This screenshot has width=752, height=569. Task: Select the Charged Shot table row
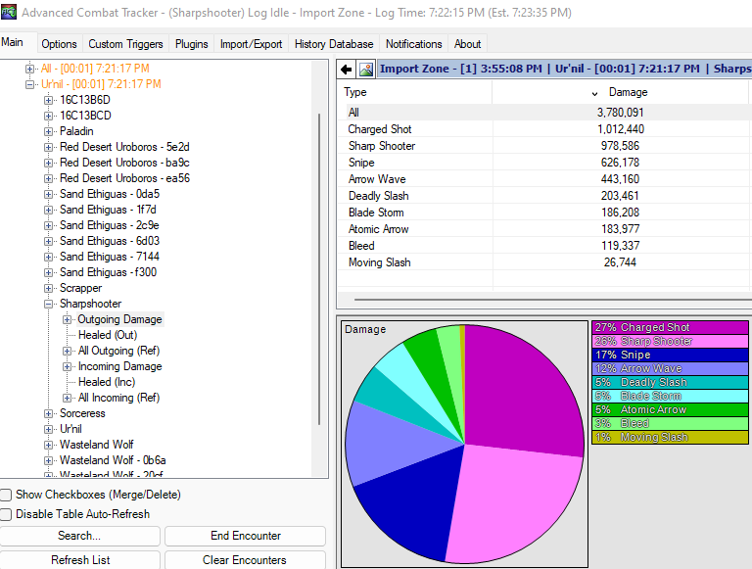[544, 129]
